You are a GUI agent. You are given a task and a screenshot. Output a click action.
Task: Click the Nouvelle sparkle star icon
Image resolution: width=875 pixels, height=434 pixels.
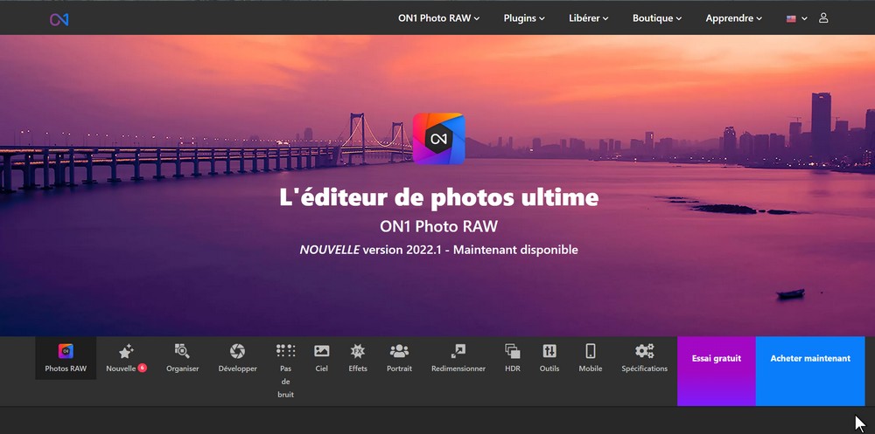tap(126, 351)
